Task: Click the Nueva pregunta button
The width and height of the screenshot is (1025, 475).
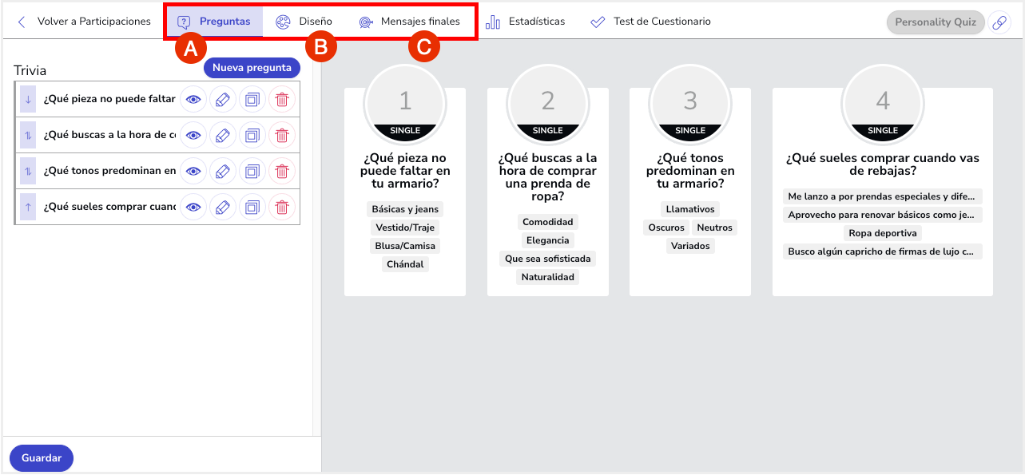Action: [x=252, y=68]
